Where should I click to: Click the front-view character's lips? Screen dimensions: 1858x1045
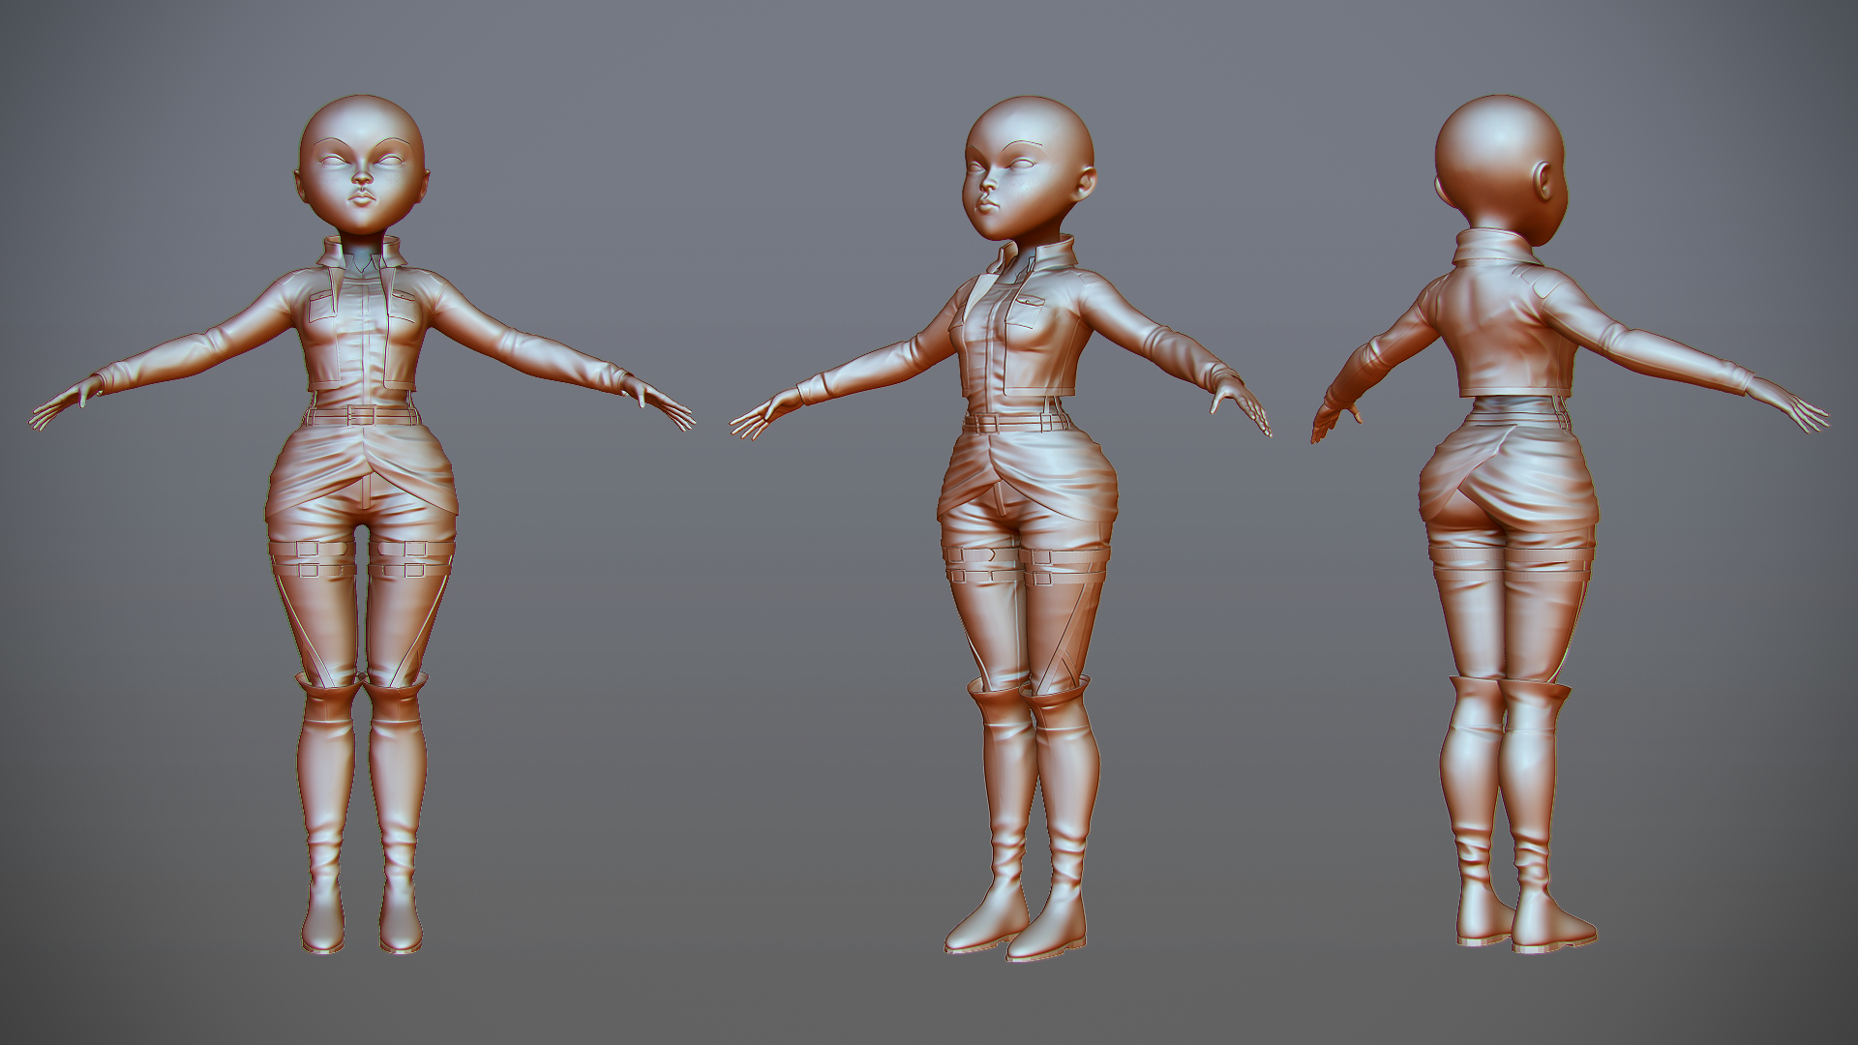tap(363, 197)
